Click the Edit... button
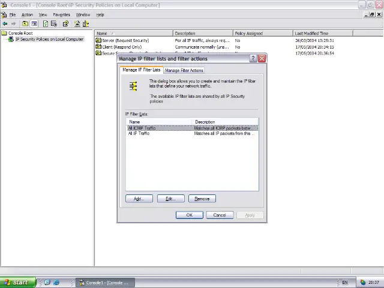The width and height of the screenshot is (384, 288). [170, 199]
